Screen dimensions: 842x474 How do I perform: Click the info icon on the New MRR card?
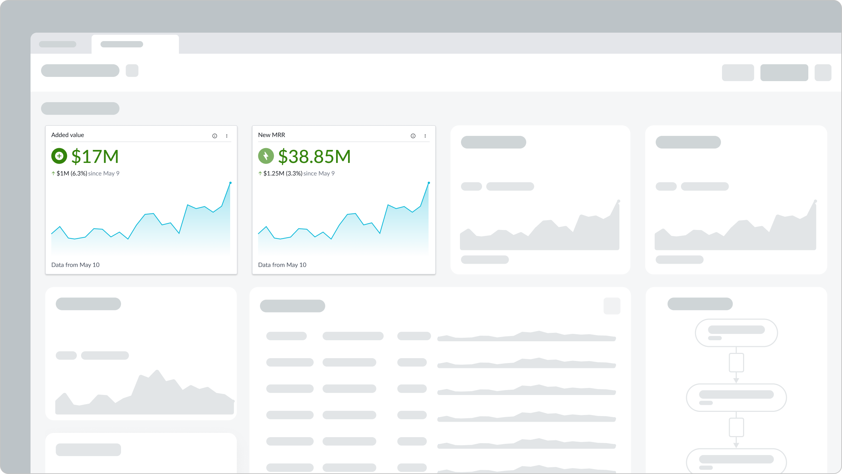pos(413,136)
